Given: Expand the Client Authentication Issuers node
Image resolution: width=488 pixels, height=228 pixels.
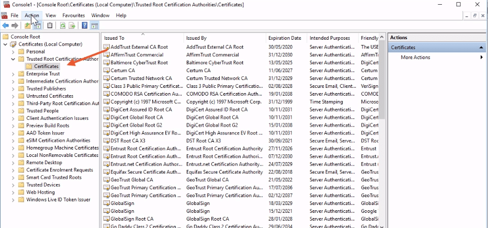Looking at the screenshot, I should pyautogui.click(x=13, y=118).
